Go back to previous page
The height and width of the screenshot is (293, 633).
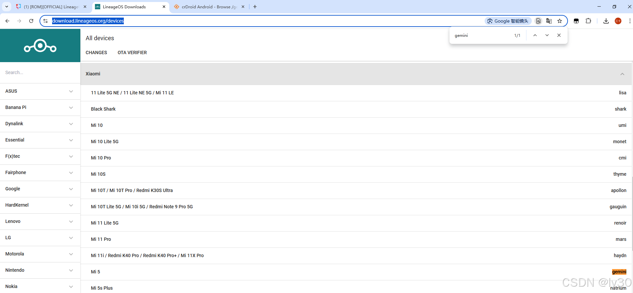pyautogui.click(x=7, y=21)
